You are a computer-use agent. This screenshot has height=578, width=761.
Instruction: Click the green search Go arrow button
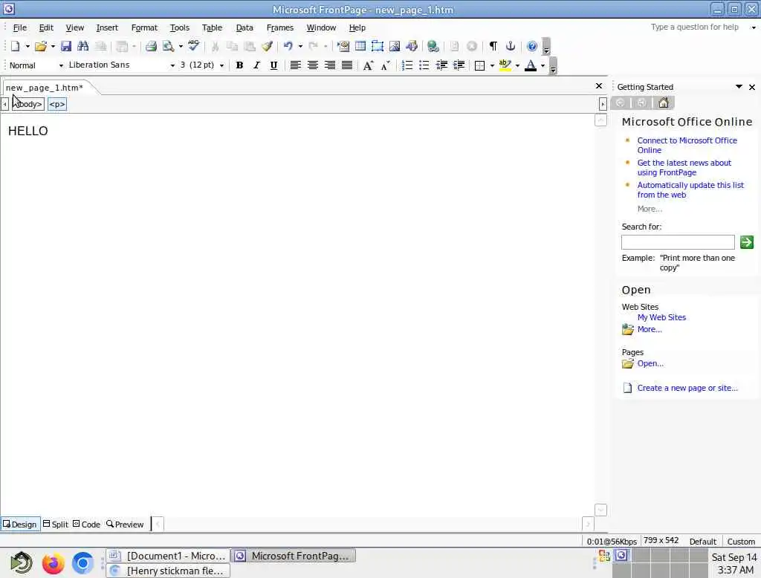746,241
